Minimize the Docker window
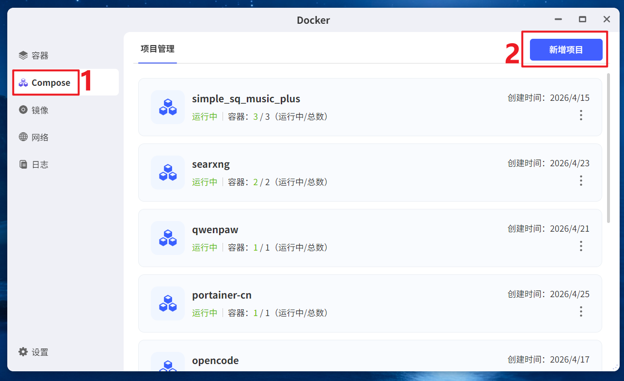This screenshot has height=381, width=624. (x=559, y=20)
